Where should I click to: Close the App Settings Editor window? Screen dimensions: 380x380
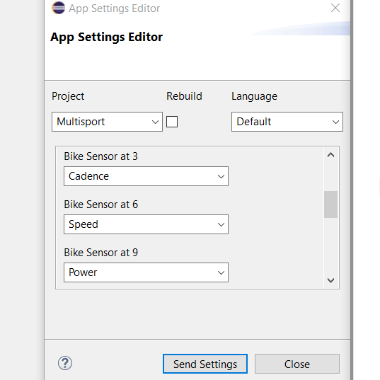[x=335, y=8]
